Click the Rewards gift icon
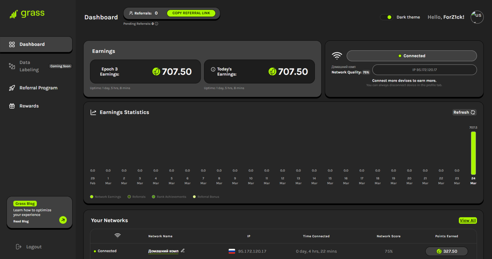 pyautogui.click(x=12, y=106)
